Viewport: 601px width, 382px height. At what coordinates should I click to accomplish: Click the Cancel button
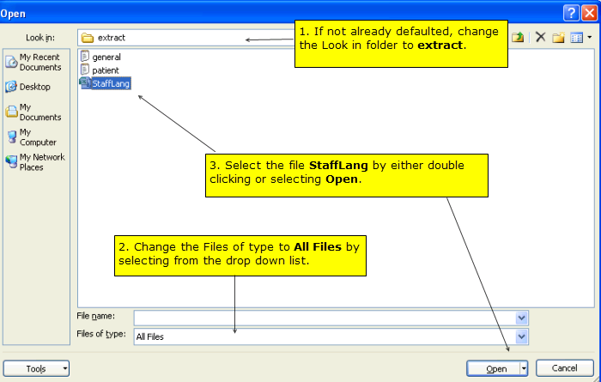click(564, 368)
